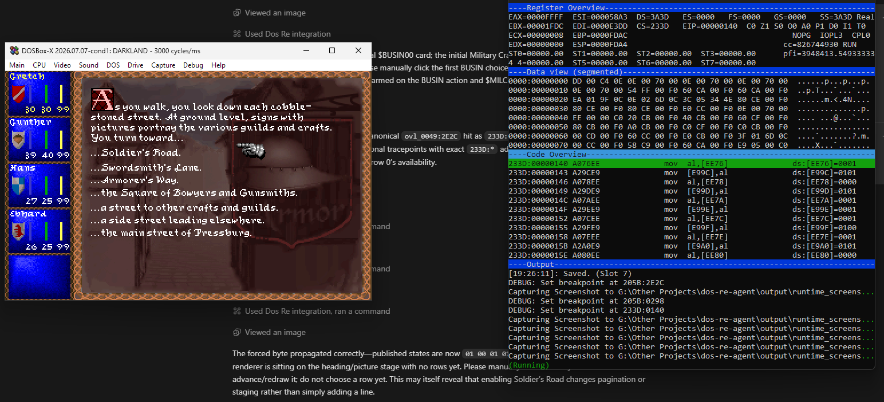Select Gretch's shield emblem icon

[19, 93]
